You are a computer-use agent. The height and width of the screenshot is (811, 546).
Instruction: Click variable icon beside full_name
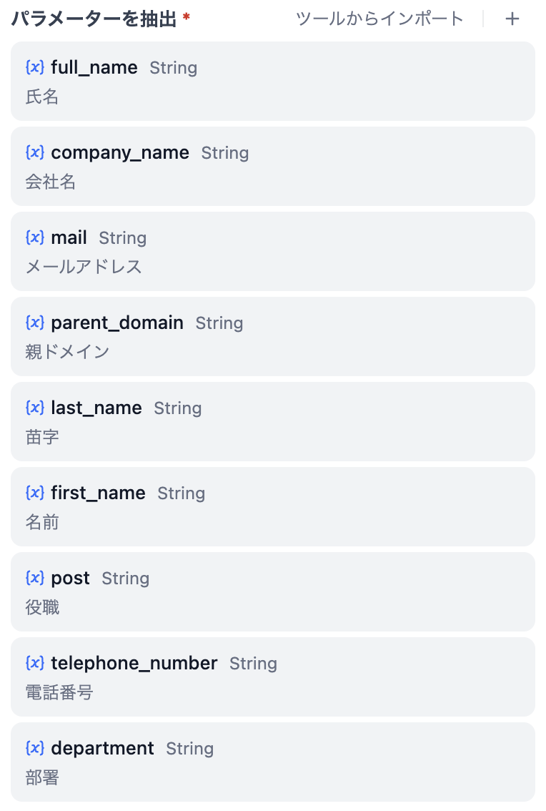click(x=35, y=67)
